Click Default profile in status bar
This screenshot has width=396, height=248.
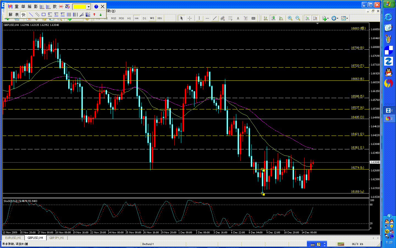[x=148, y=244]
